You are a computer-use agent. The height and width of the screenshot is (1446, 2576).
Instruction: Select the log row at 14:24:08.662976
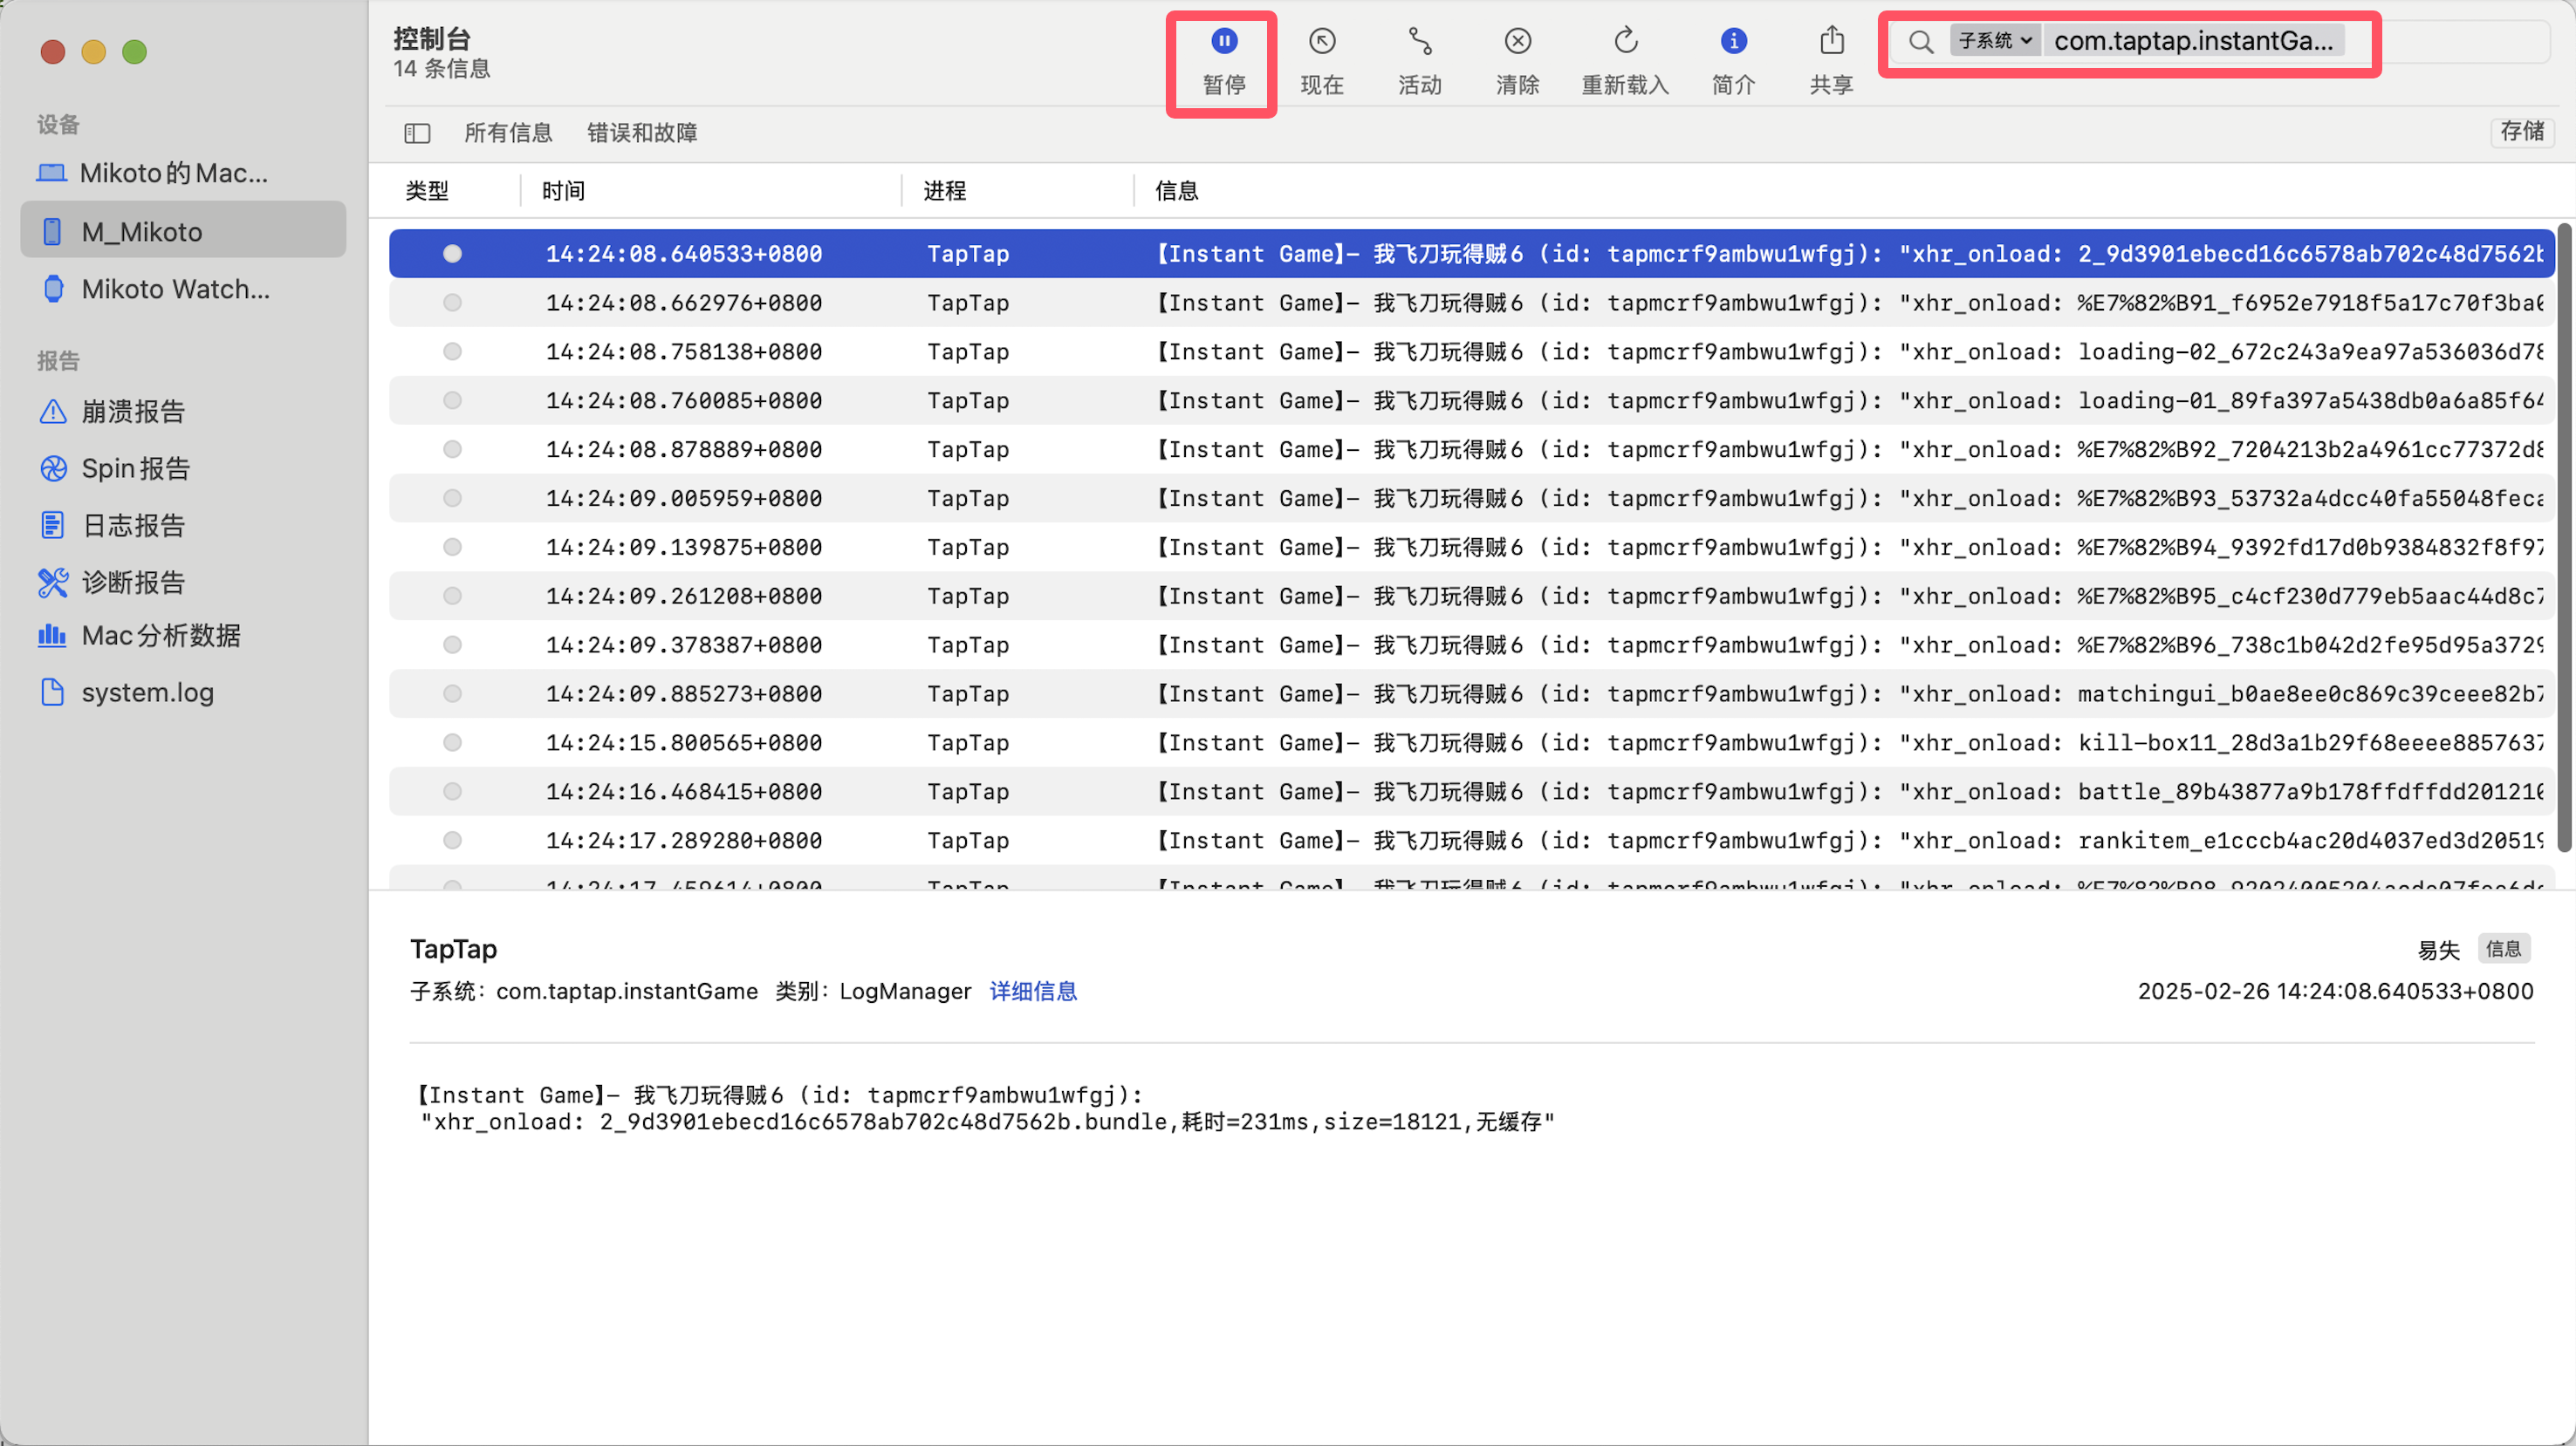(x=1471, y=303)
